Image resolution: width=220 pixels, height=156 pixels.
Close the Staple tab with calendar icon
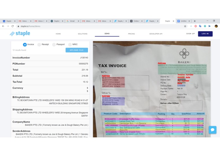click(15, 21)
